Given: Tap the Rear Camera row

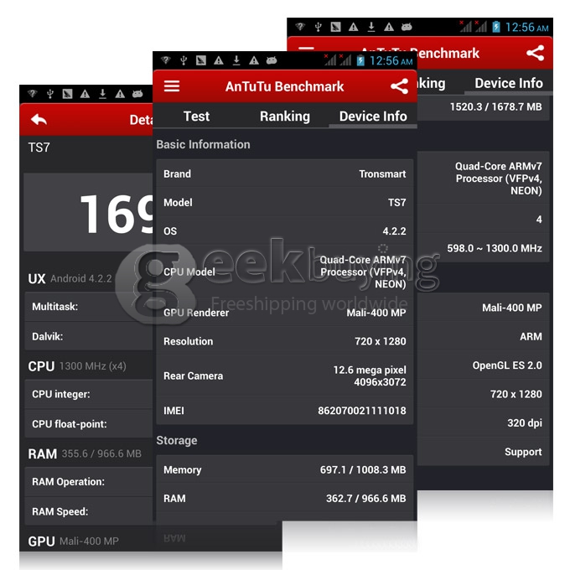Looking at the screenshot, I should point(285,376).
